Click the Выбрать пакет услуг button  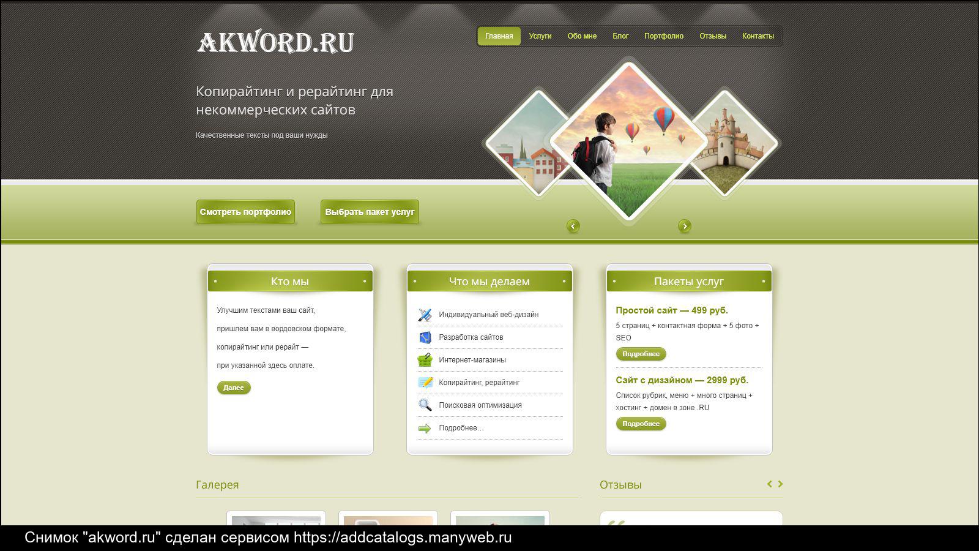click(x=370, y=212)
